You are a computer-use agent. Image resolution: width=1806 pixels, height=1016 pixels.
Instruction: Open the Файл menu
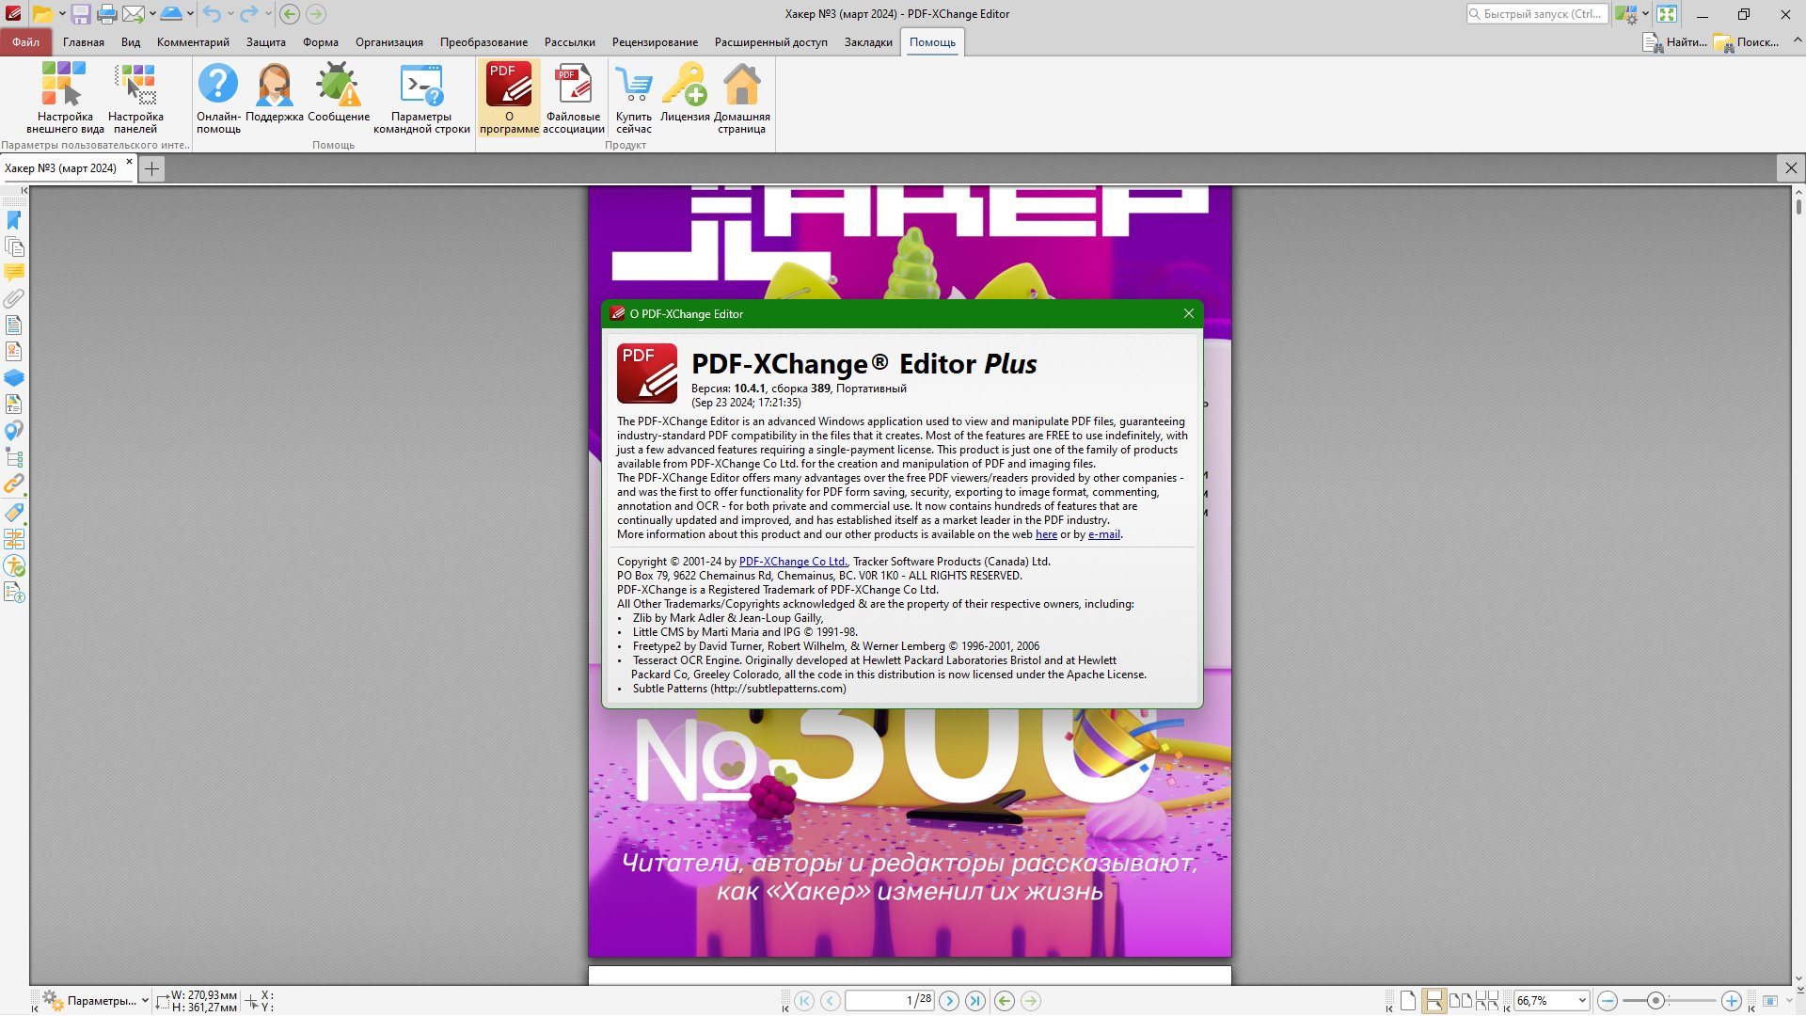coord(25,42)
